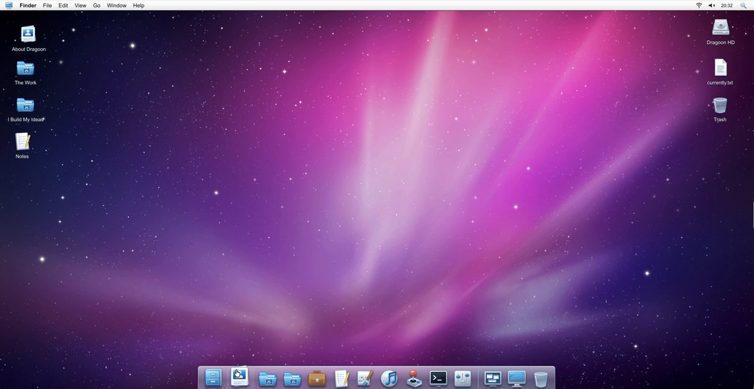Select the About Dragoon desktop icon
This screenshot has width=754, height=389.
pyautogui.click(x=28, y=38)
